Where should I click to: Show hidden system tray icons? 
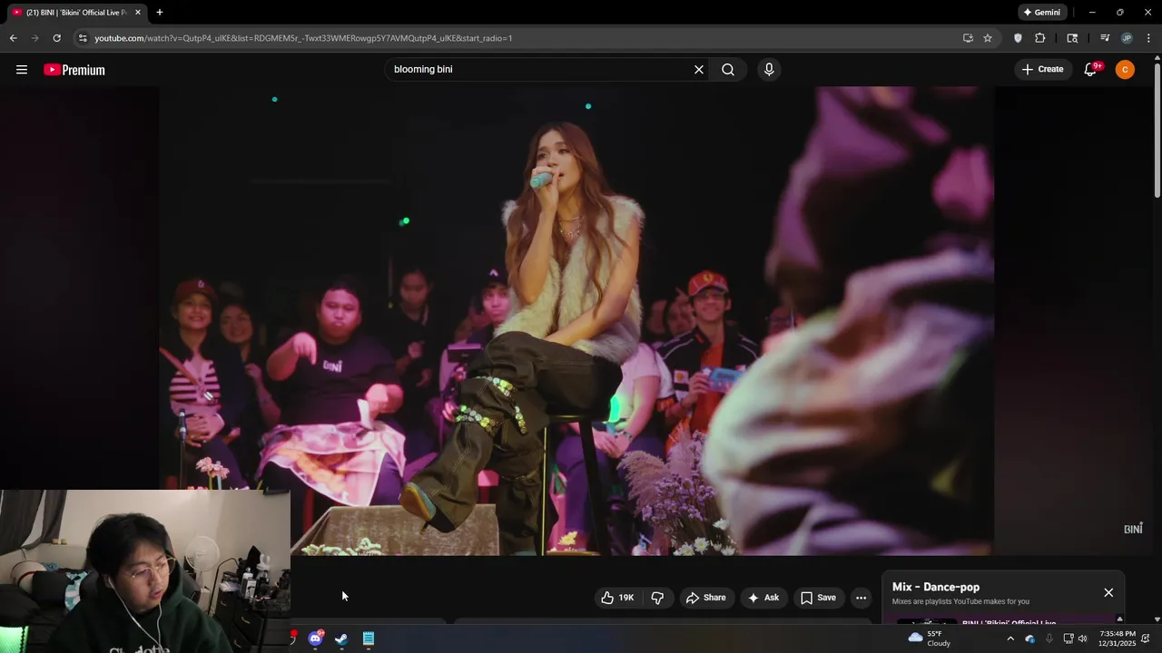point(1010,638)
